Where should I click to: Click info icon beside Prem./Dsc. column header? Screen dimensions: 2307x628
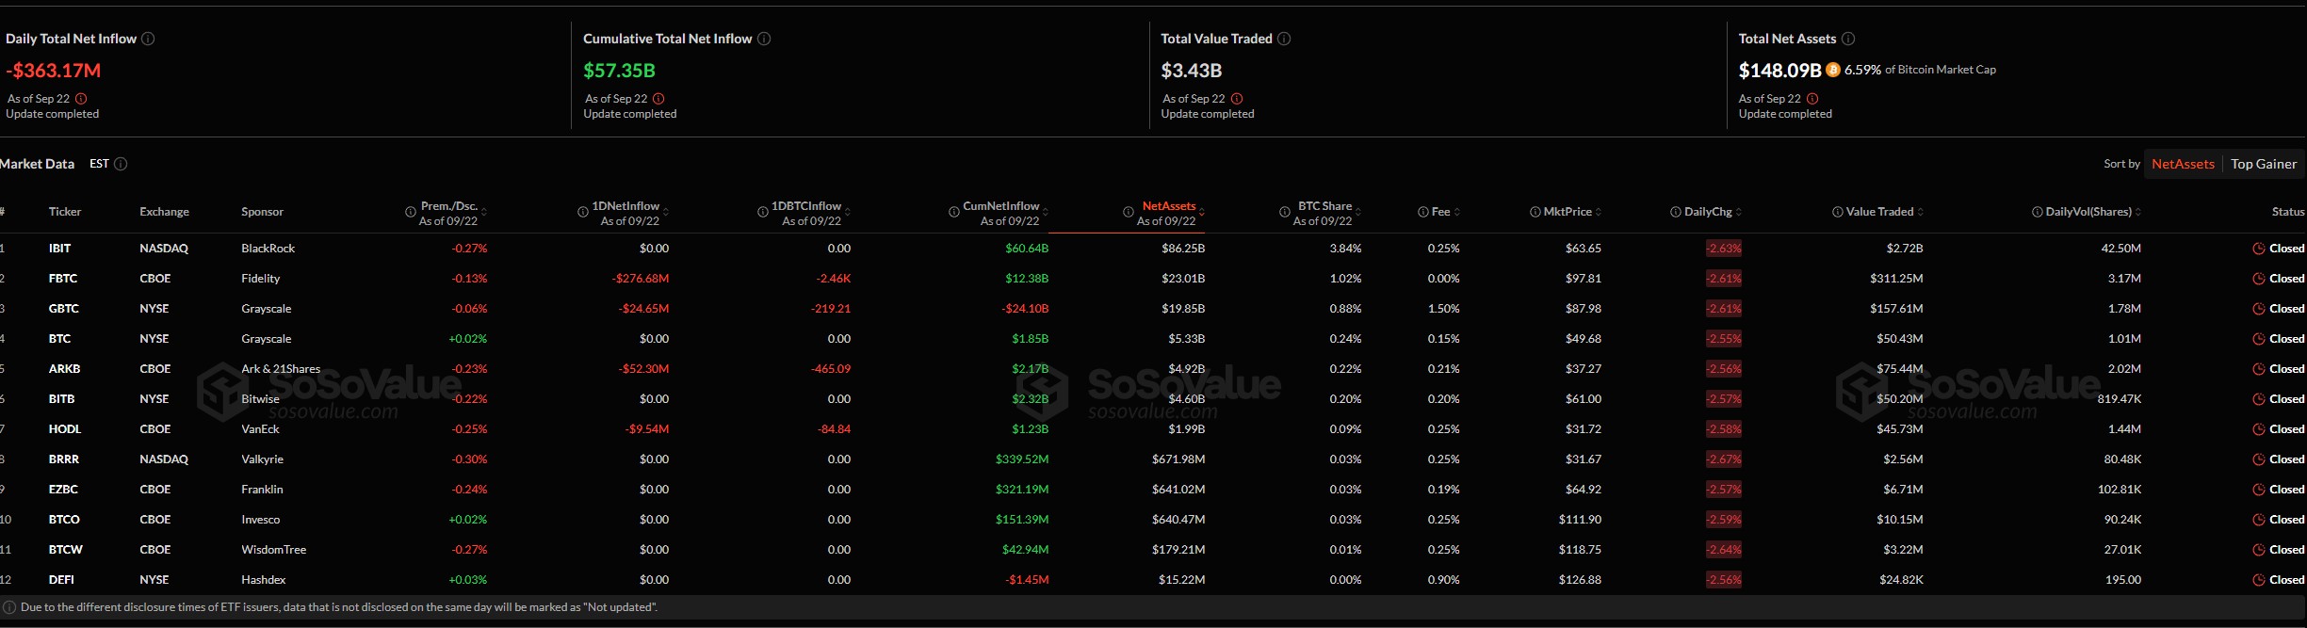[x=411, y=212]
